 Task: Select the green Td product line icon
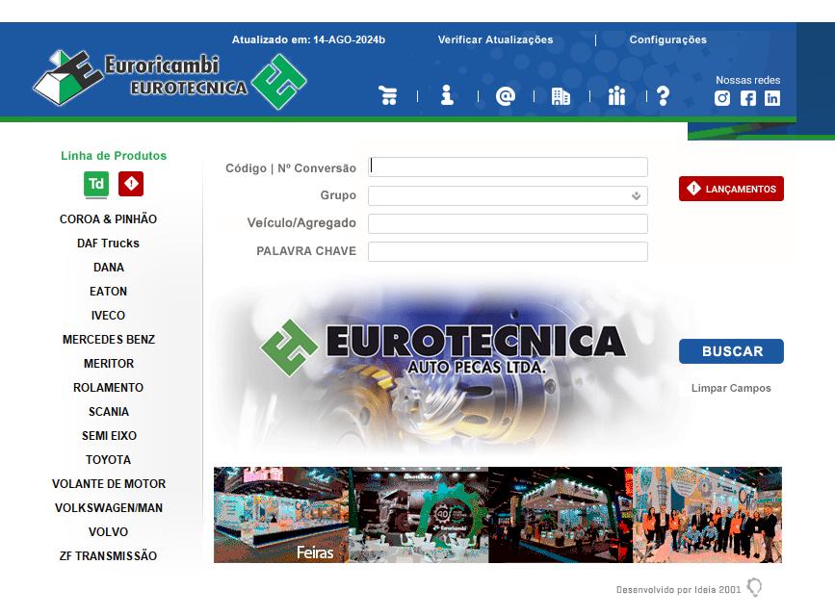point(96,184)
